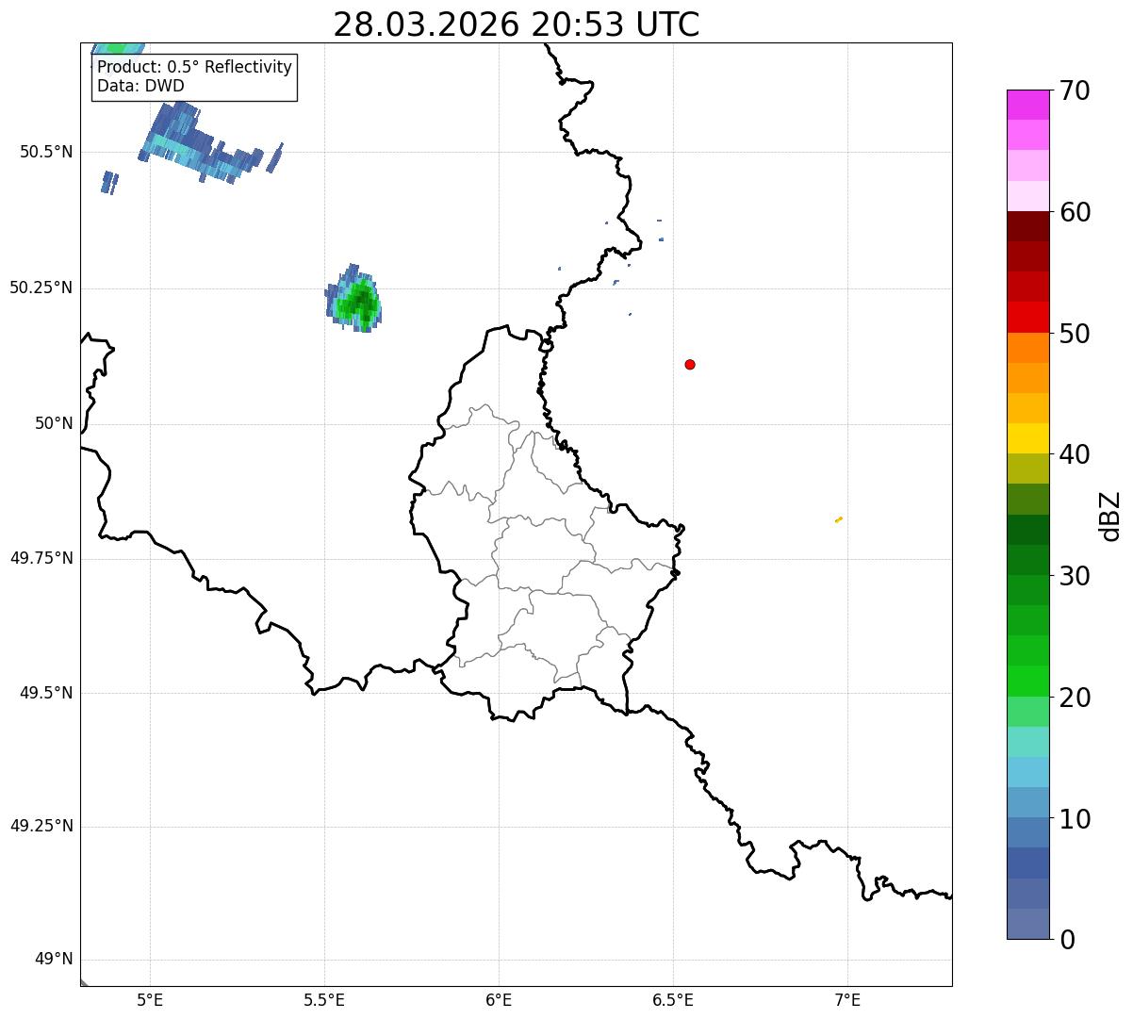Viewport: 1133px width, 1019px height.
Task: Click the 7°E longitude tick label
Action: (847, 1000)
